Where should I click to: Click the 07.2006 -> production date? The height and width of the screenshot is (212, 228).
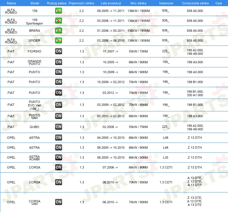[x=110, y=167]
